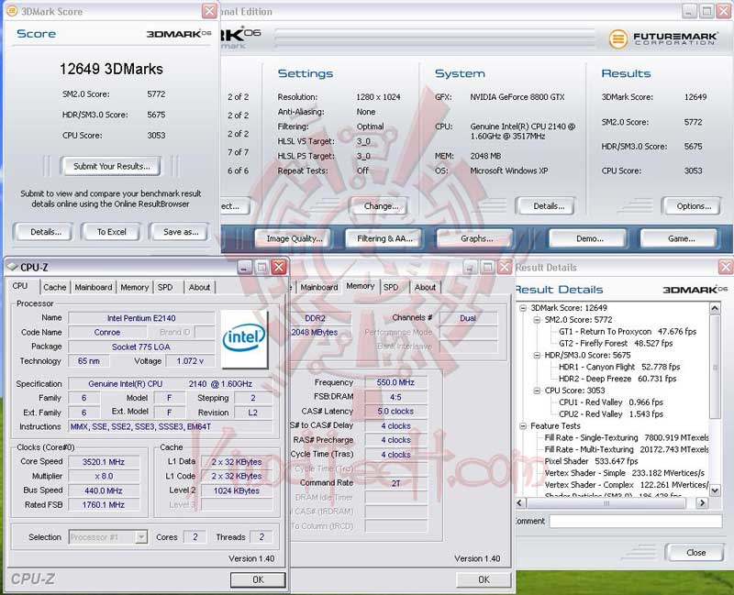734x595 pixels.
Task: Collapse CPU Score tree node
Action: (537, 391)
